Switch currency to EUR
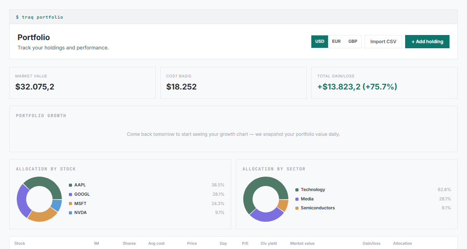The image size is (467, 249). click(336, 42)
